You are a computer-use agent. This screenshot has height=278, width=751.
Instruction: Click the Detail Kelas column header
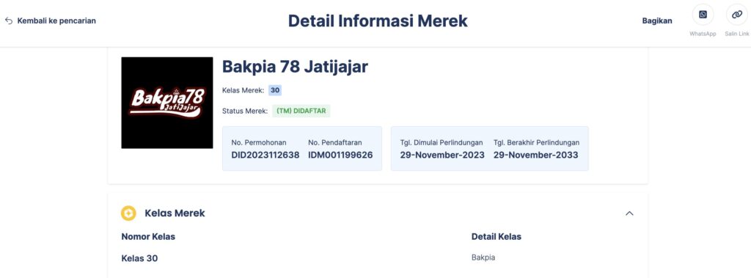(x=497, y=236)
